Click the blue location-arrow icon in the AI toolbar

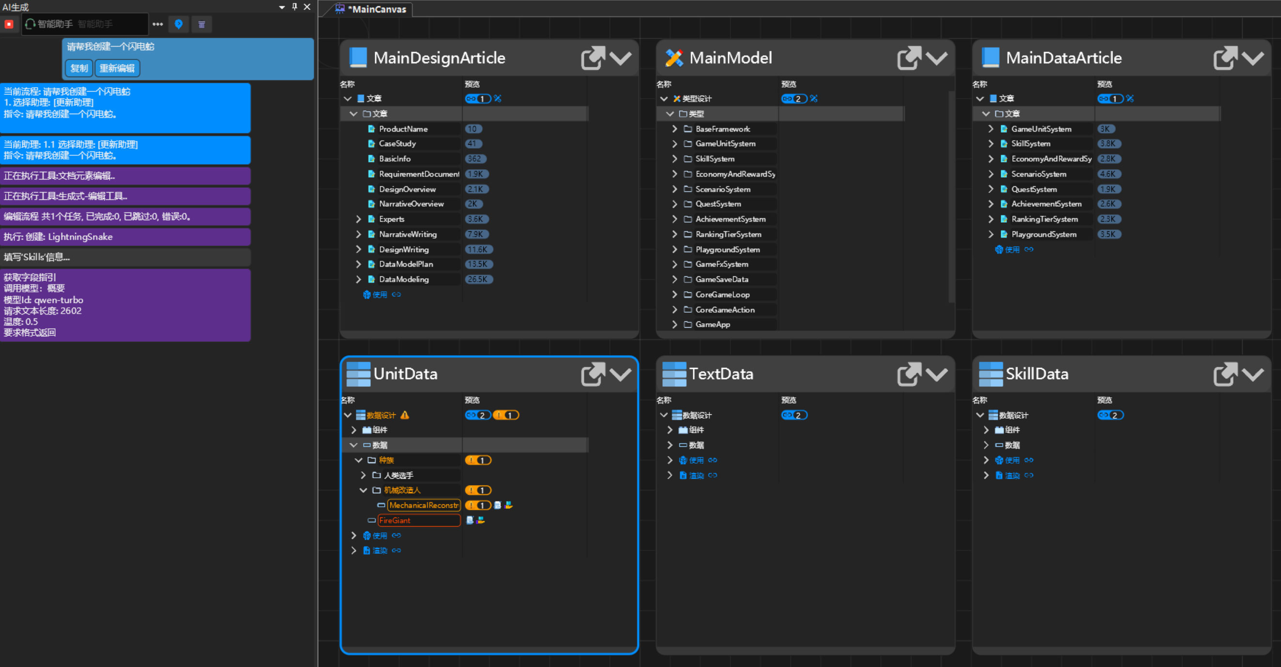(x=179, y=24)
